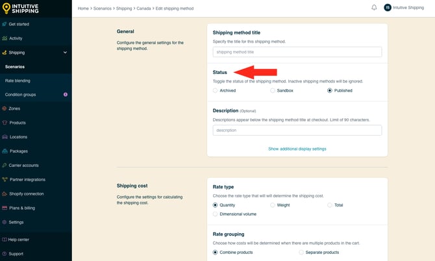Open the notifications bell
This screenshot has height=261, width=435.
[374, 8]
